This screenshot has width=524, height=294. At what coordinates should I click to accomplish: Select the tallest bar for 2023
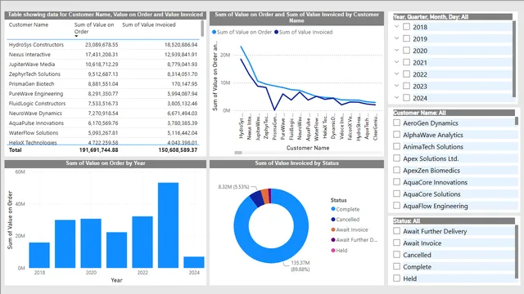coord(168,225)
